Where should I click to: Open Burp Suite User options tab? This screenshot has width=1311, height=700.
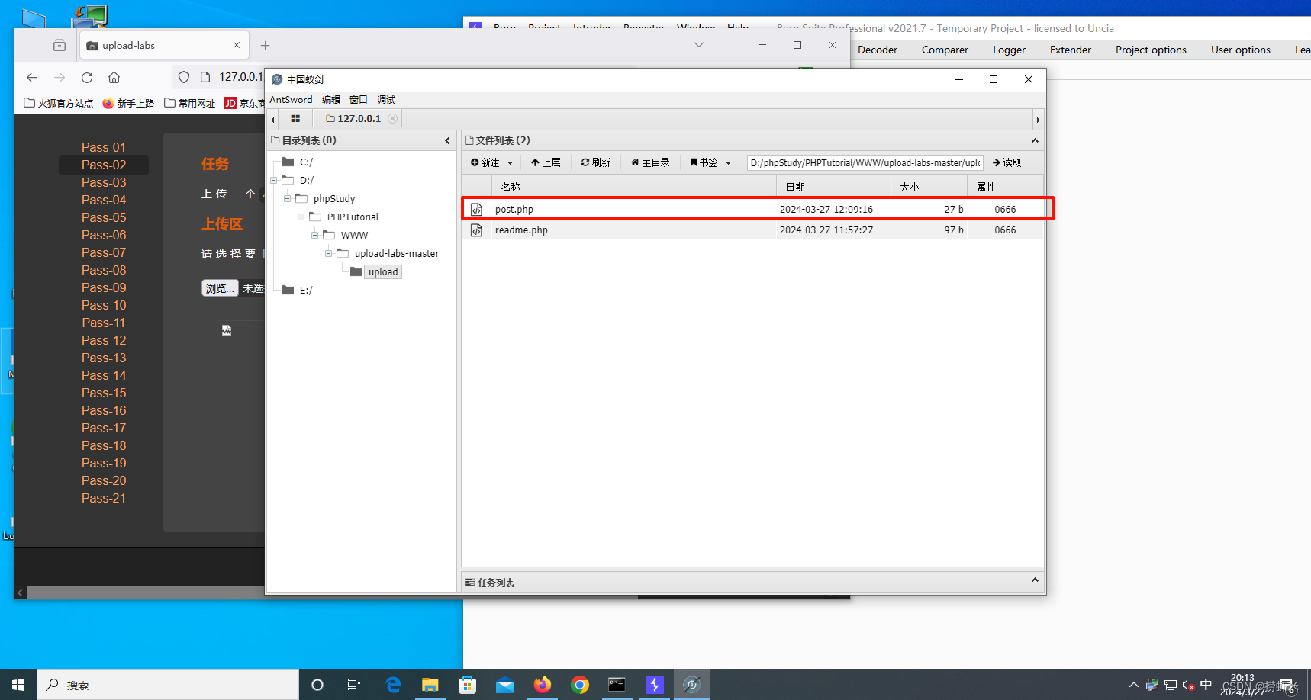[1241, 50]
